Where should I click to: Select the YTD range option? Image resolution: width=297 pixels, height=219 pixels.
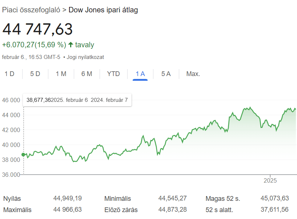click(x=113, y=73)
